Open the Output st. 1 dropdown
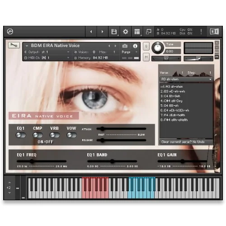This screenshot has width=226, height=226. 47,52
